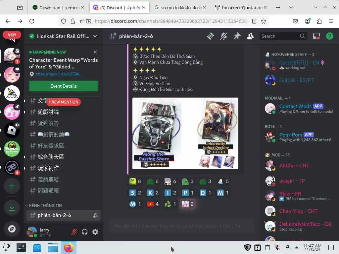Open the light cone banner image

click(185, 133)
